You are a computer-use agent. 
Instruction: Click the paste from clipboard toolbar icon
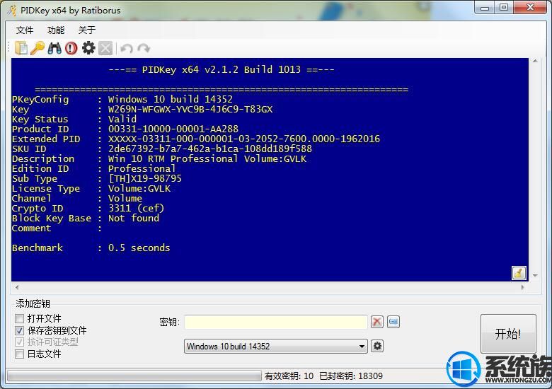(21, 48)
